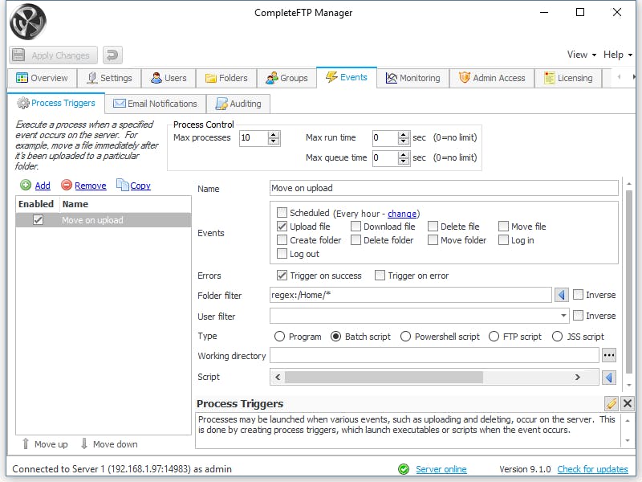This screenshot has width=642, height=482.
Task: Select the Powershell script radio button
Action: point(405,337)
